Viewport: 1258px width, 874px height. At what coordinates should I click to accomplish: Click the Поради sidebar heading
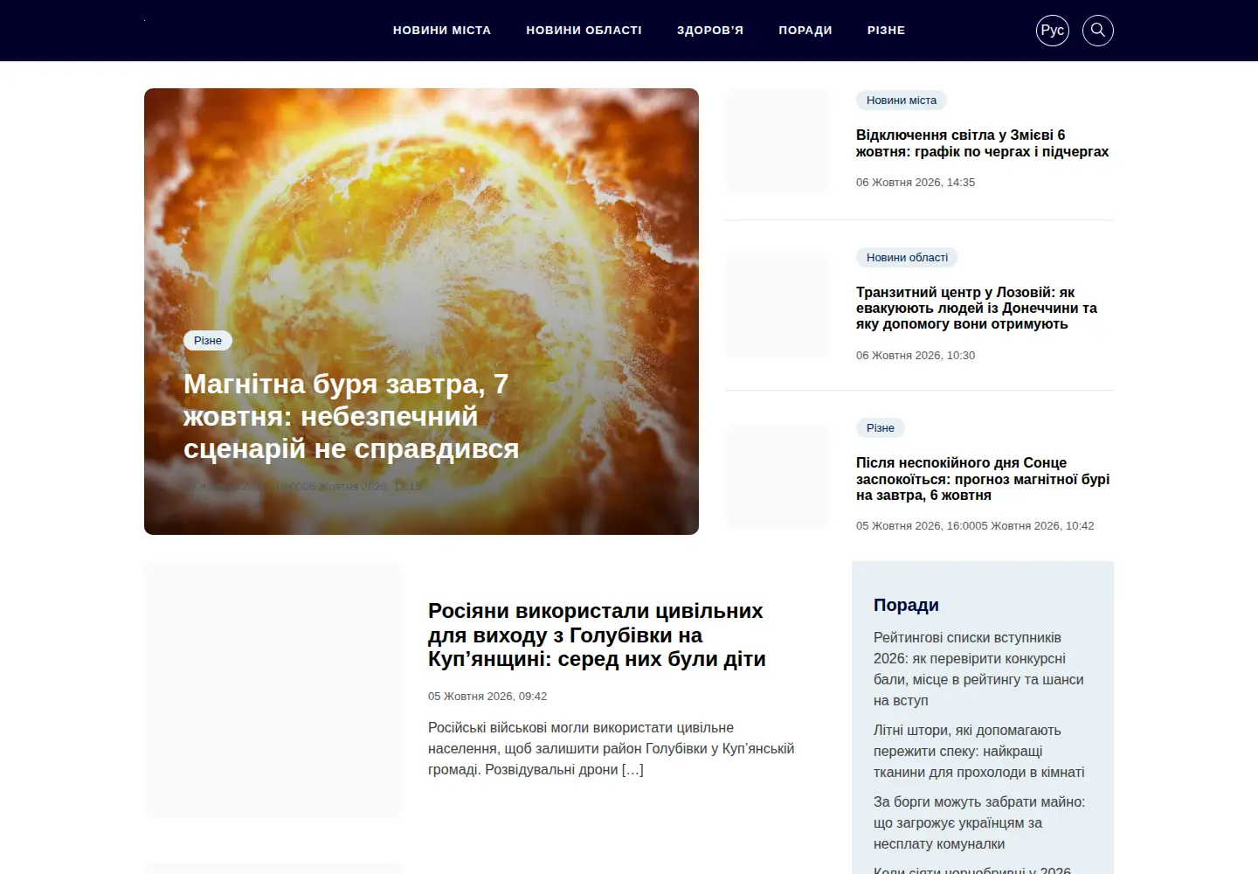(906, 605)
